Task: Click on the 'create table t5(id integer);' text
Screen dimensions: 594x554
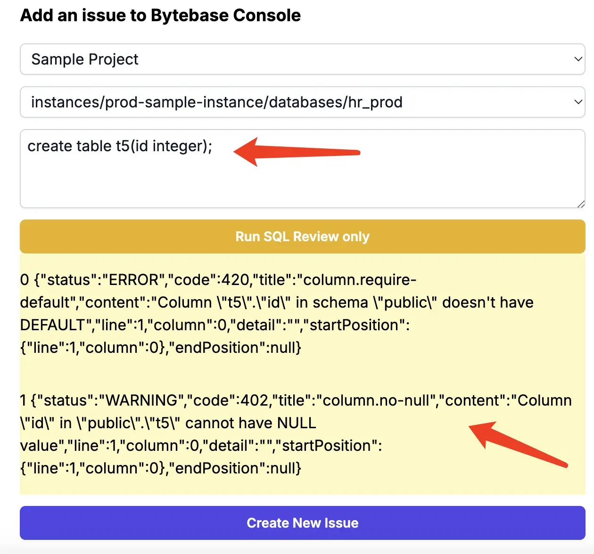Action: [x=120, y=146]
